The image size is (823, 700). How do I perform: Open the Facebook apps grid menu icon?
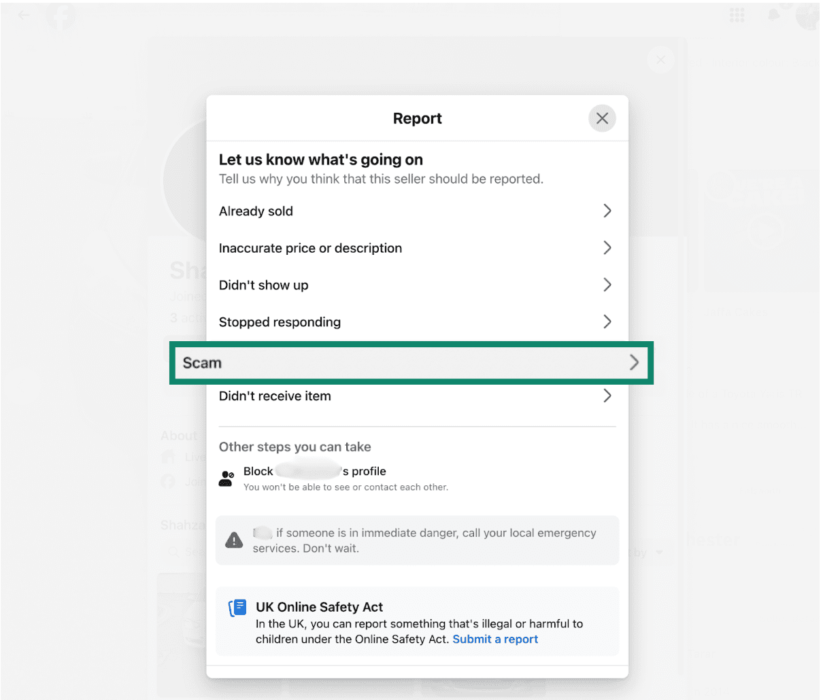coord(737,15)
